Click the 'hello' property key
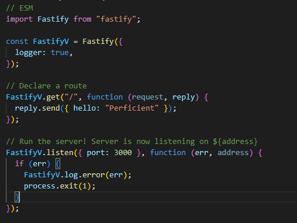Image resolution: width=297 pixels, height=223 pixels. point(85,108)
